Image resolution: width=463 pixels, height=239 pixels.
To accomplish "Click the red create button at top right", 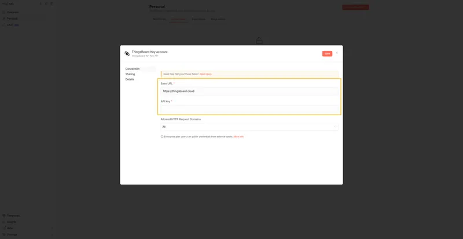I will point(355,7).
